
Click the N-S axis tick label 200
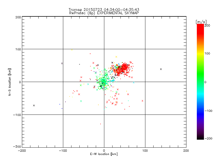(18, 17)
